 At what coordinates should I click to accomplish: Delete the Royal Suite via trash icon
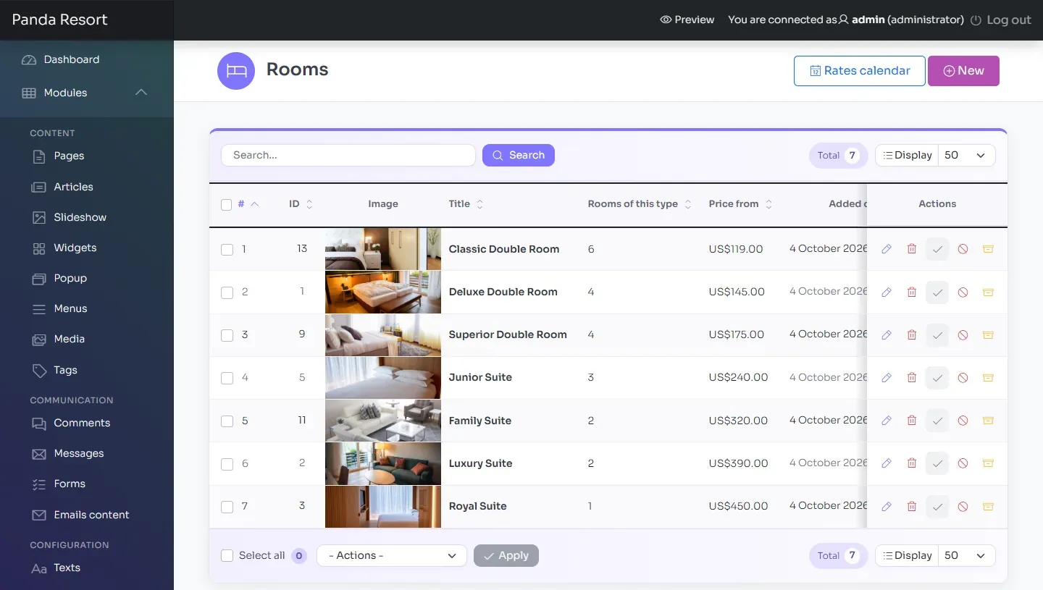coord(912,507)
